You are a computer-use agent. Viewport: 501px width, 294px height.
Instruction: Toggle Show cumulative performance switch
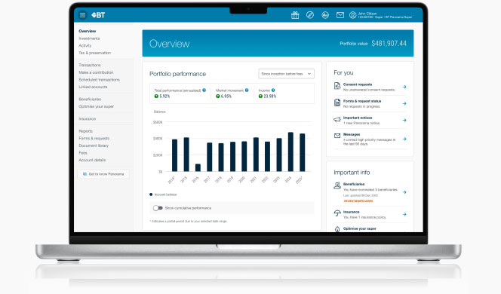point(158,208)
